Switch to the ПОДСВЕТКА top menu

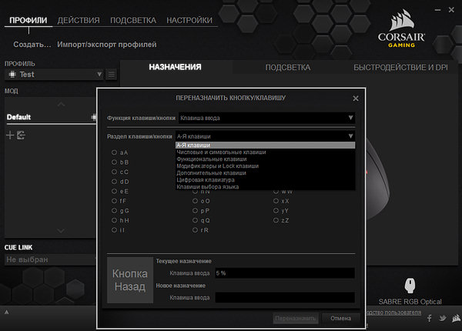(132, 20)
